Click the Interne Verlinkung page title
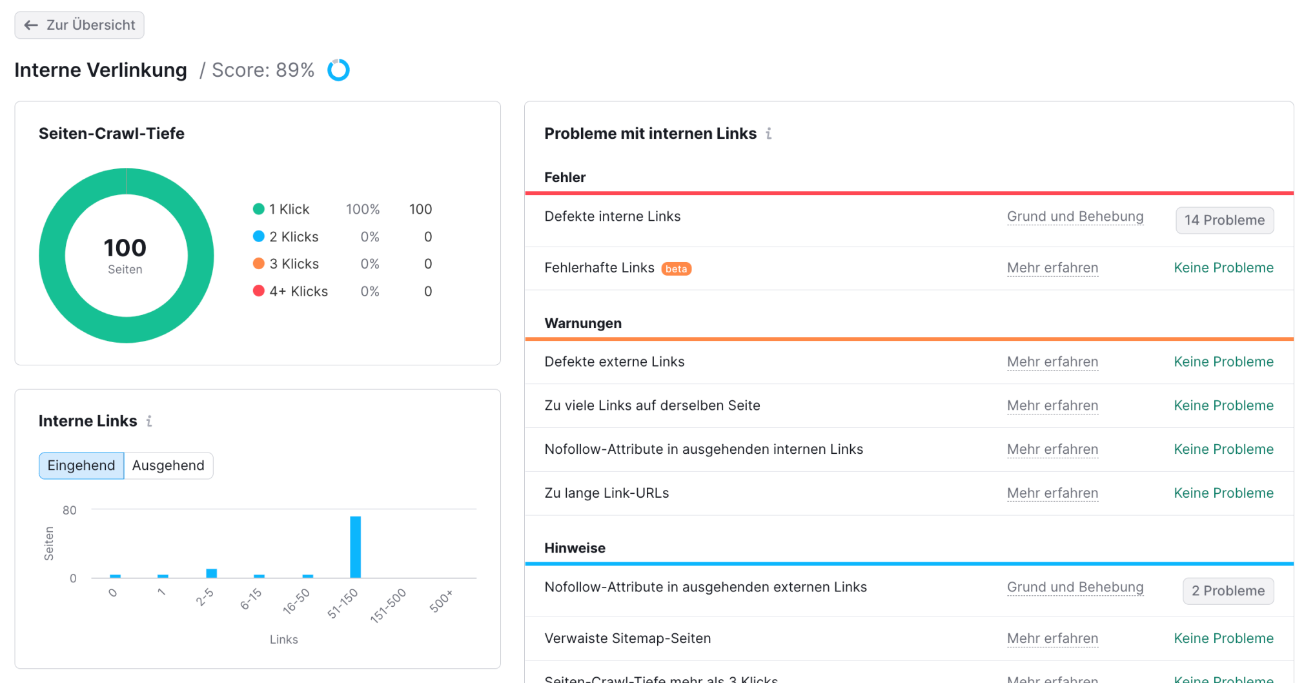1304x683 pixels. (101, 70)
